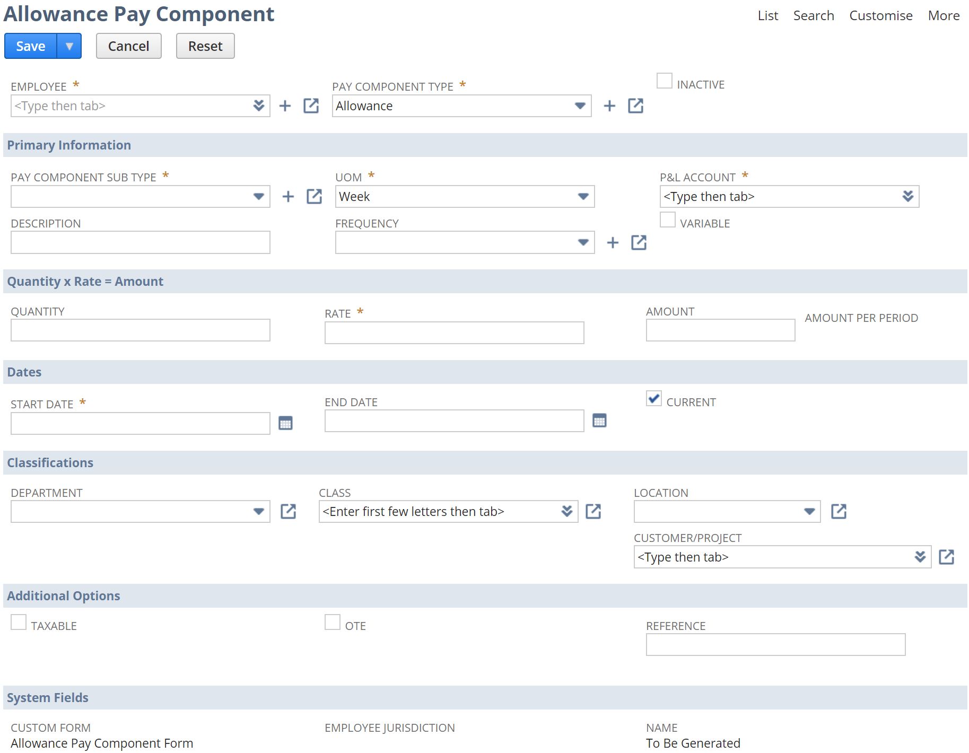The width and height of the screenshot is (969, 753).
Task: Uncheck the Current checkbox
Action: click(x=653, y=398)
